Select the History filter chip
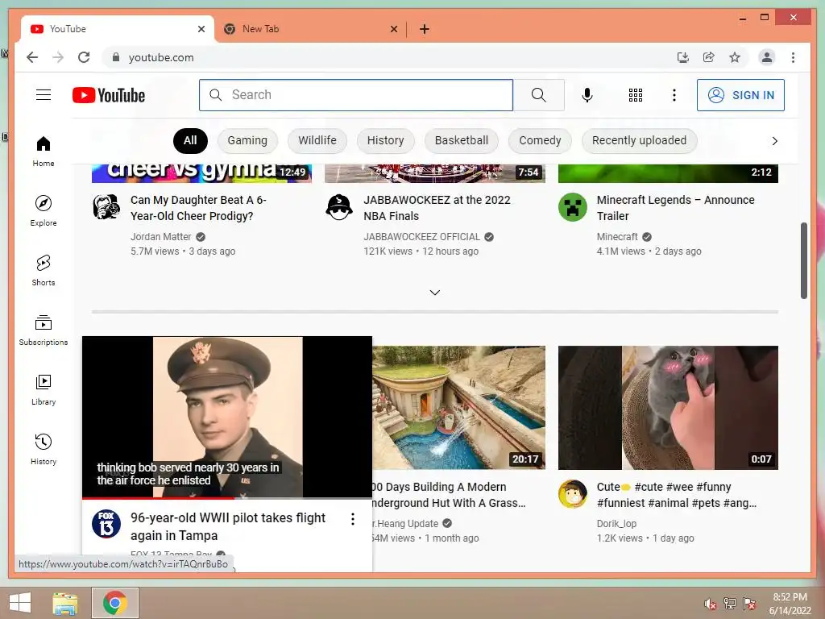Screen dimensions: 825x619 (386, 140)
